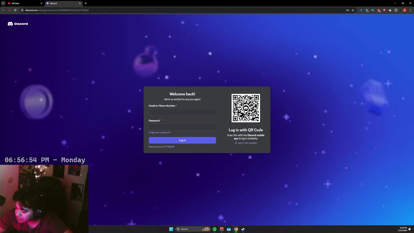Viewport: 414px width, 233px height.
Task: Select the Discord tab
Action: (63, 3)
